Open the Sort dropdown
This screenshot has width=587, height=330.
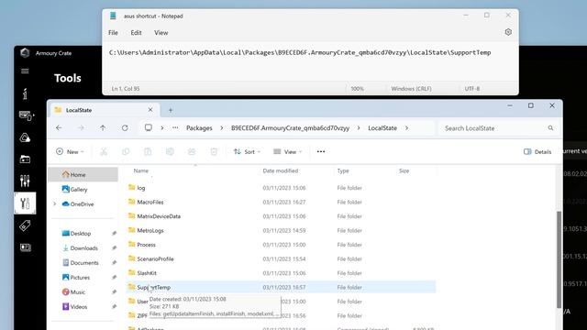pos(247,151)
